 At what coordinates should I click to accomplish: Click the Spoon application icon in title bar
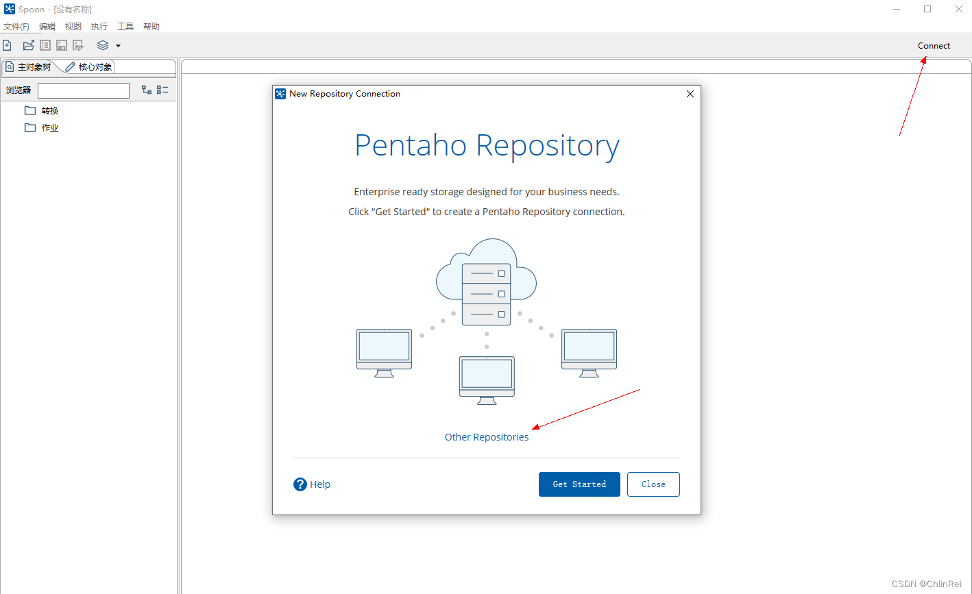point(10,9)
